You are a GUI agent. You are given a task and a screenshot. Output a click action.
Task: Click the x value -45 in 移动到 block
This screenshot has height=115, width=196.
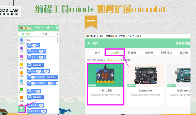[x=39, y=71]
